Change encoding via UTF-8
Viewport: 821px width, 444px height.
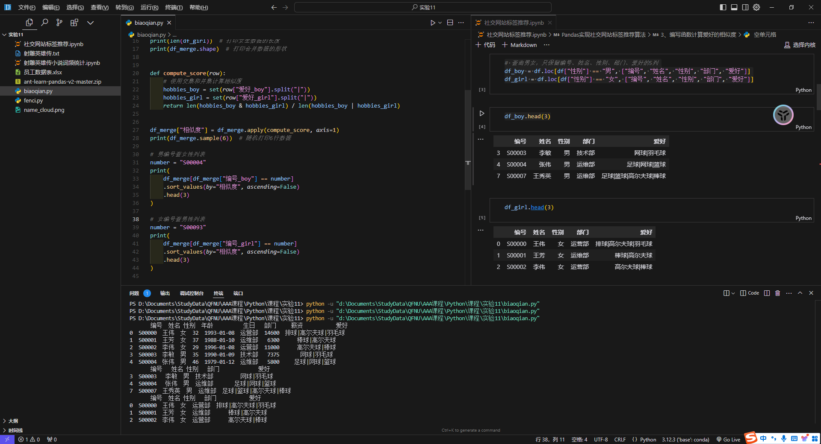601,439
